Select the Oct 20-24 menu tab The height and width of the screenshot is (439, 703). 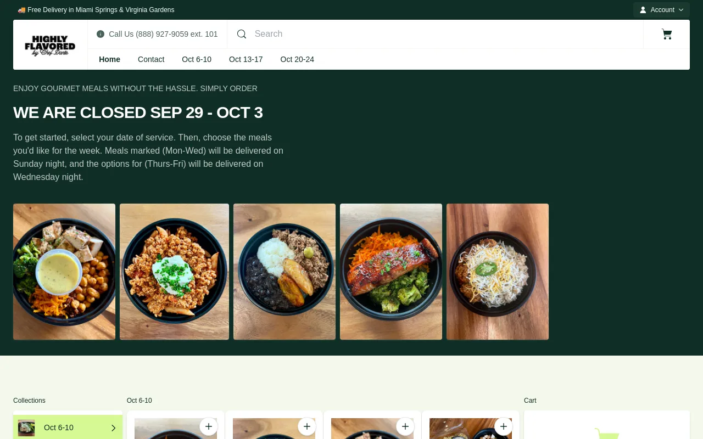pos(297,59)
